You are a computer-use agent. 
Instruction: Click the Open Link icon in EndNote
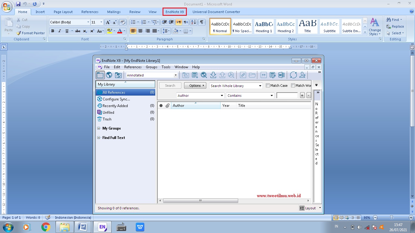(x=243, y=75)
